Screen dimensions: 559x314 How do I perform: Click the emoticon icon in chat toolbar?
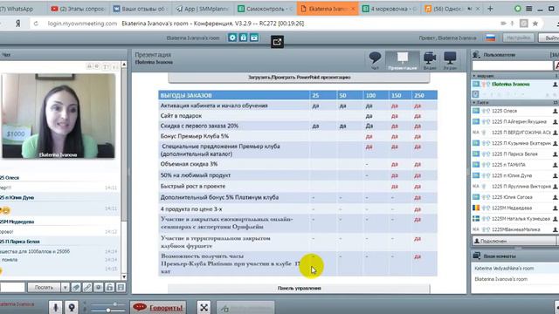coord(99,287)
